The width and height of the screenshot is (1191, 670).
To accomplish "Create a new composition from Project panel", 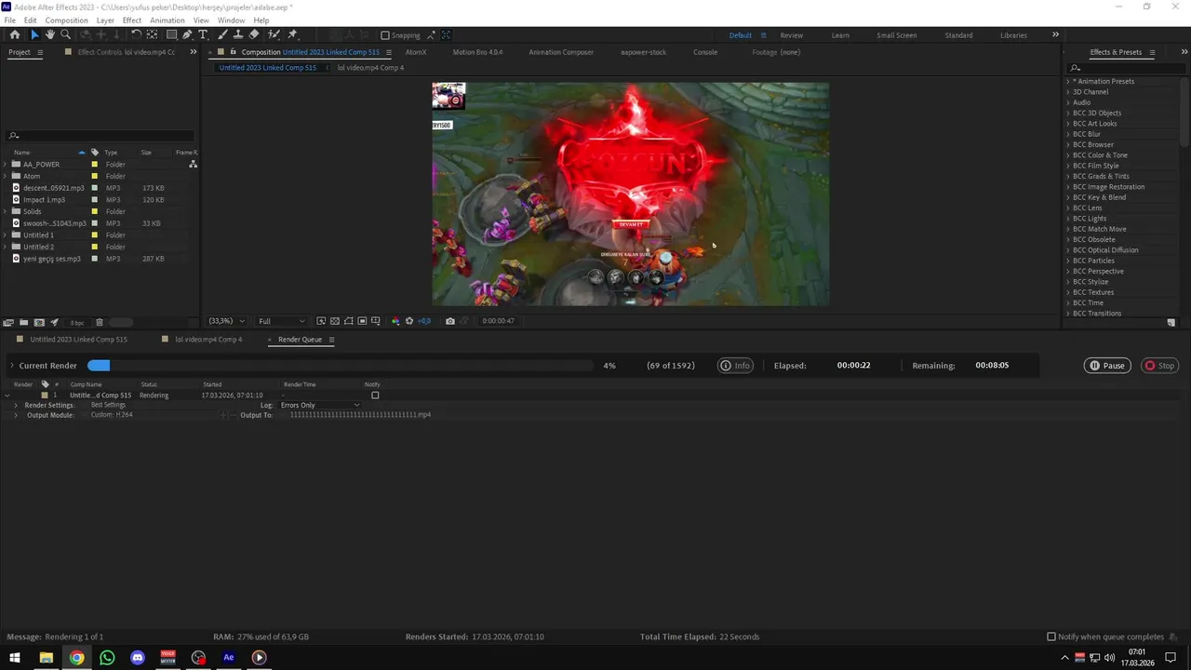I will [39, 323].
